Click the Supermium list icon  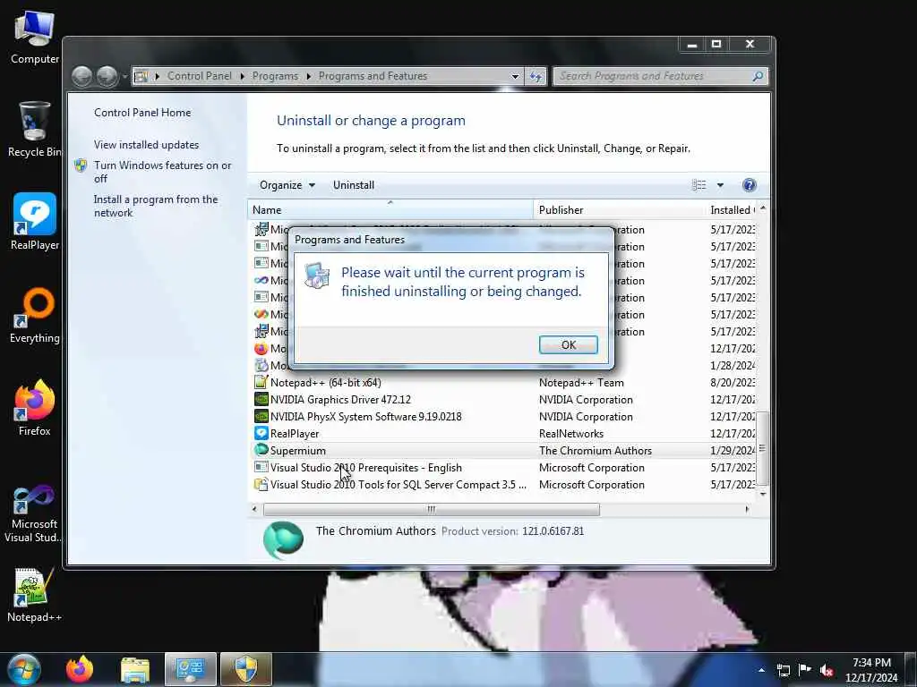click(261, 450)
